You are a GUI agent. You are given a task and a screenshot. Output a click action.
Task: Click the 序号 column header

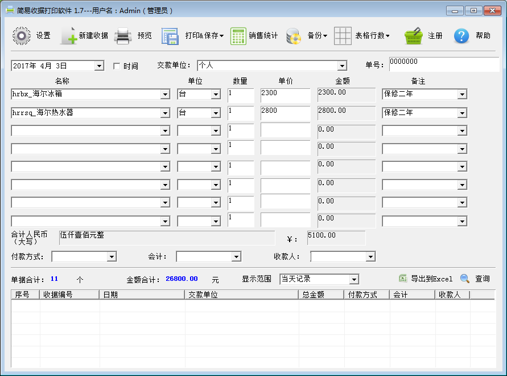pyautogui.click(x=26, y=295)
